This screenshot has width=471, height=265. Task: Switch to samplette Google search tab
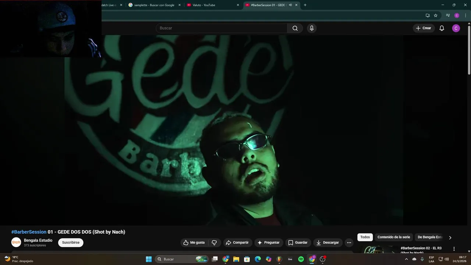pyautogui.click(x=154, y=5)
